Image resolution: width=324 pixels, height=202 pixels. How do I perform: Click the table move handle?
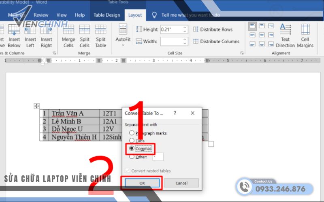click(36, 106)
